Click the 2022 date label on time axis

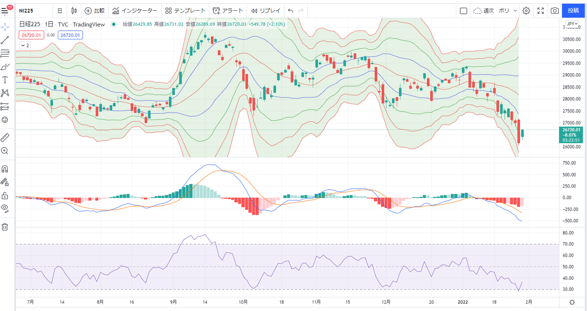(462, 302)
